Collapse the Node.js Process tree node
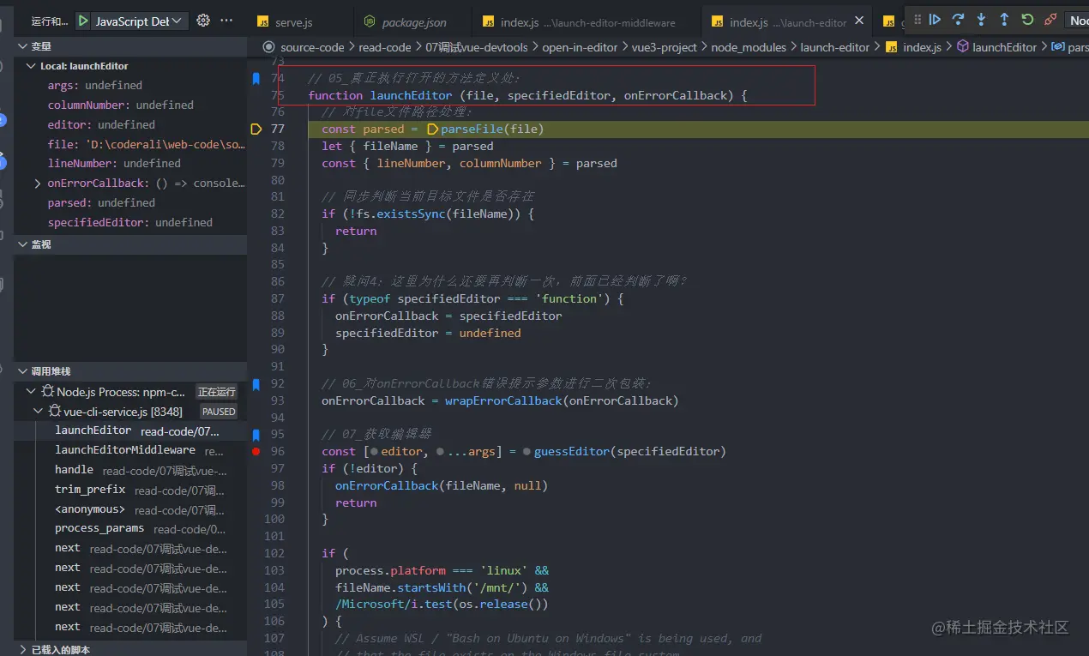The image size is (1089, 656). [x=31, y=392]
